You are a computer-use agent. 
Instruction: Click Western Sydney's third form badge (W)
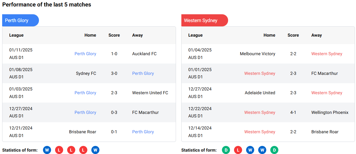point(250,150)
